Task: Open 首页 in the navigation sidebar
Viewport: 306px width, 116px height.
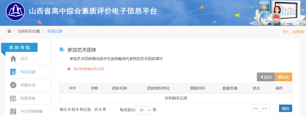Action: (x=24, y=59)
